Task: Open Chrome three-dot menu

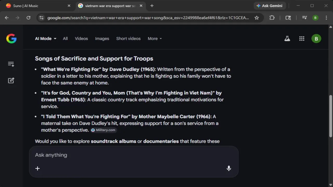Action: (x=326, y=18)
